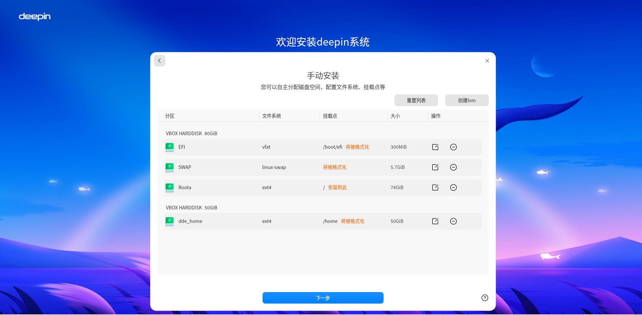
Task: Proceed with 下一步 button
Action: [323, 298]
